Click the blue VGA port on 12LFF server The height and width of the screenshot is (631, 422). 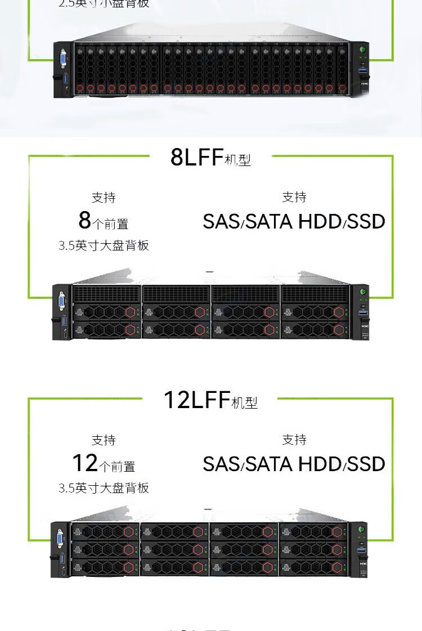click(x=60, y=539)
